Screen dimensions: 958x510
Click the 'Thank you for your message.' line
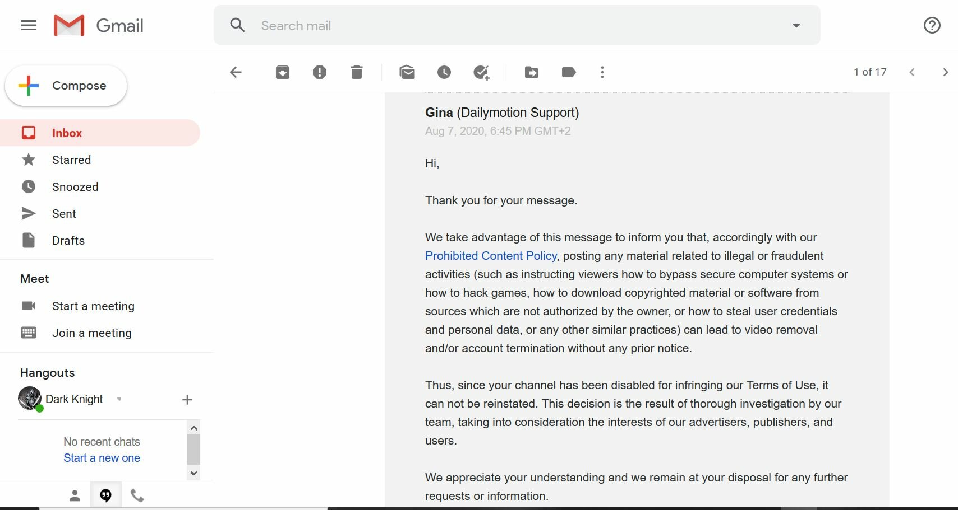(x=501, y=200)
